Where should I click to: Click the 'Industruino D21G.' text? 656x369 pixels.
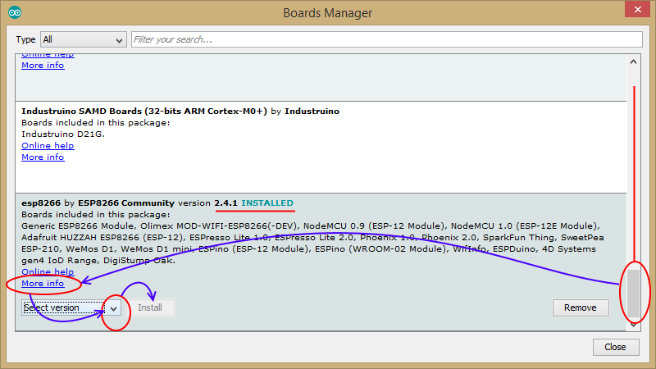point(63,134)
